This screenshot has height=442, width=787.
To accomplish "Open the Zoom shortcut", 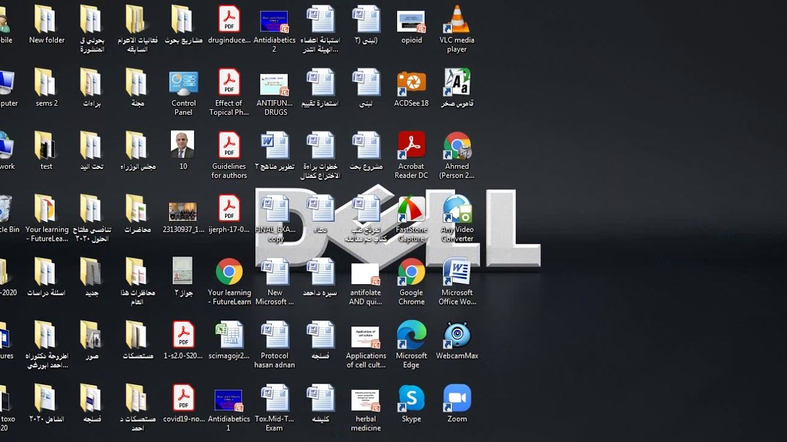I will pos(457,404).
